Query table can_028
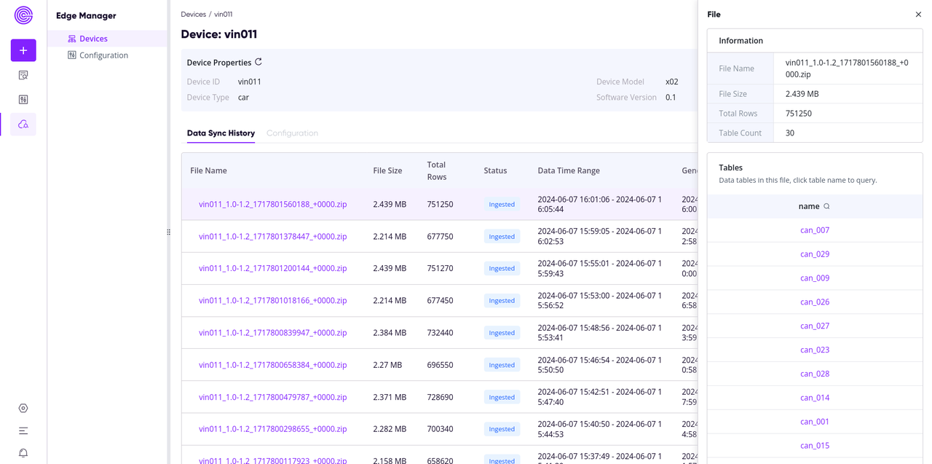This screenshot has height=464, width=932. [x=815, y=374]
